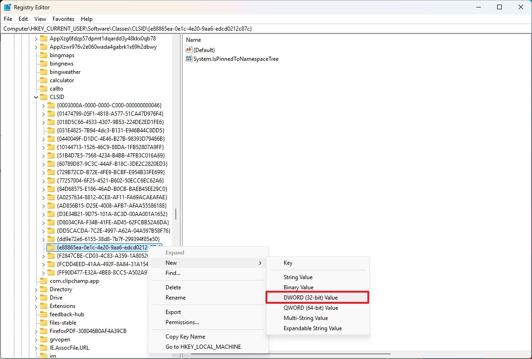Image resolution: width=532 pixels, height=359 pixels.
Task: Click the Directory key folder icon
Action: tap(45, 289)
